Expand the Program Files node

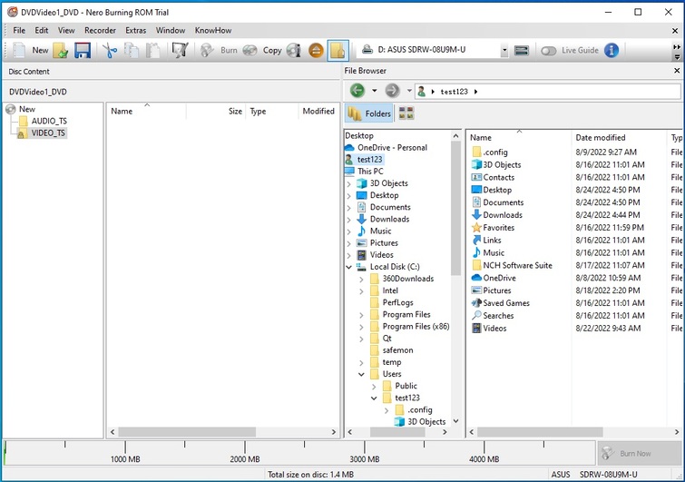[361, 315]
